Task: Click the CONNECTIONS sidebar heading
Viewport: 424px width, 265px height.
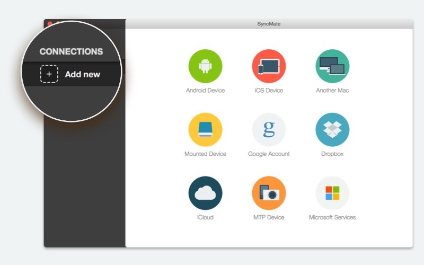Action: pyautogui.click(x=71, y=51)
